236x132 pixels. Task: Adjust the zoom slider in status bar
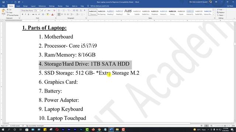pyautogui.click(x=225, y=126)
